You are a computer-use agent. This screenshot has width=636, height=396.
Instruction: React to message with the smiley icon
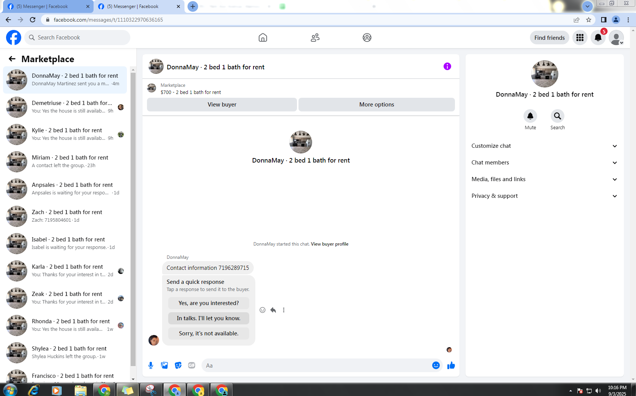pyautogui.click(x=263, y=310)
